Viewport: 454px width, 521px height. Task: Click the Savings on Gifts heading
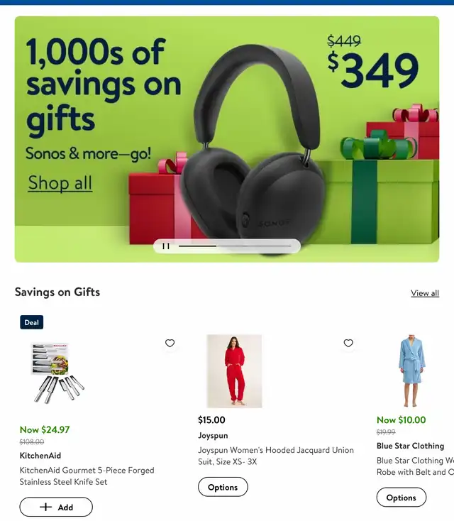pyautogui.click(x=57, y=292)
